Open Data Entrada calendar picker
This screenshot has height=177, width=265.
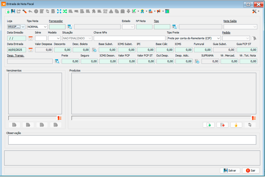[30, 50]
